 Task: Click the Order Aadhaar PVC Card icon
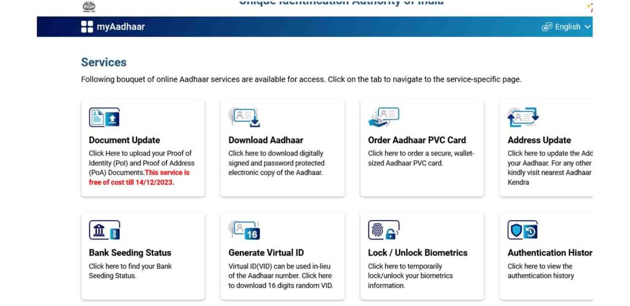[384, 117]
